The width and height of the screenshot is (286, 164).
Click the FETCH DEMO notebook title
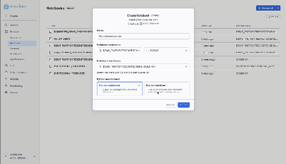[62, 39]
